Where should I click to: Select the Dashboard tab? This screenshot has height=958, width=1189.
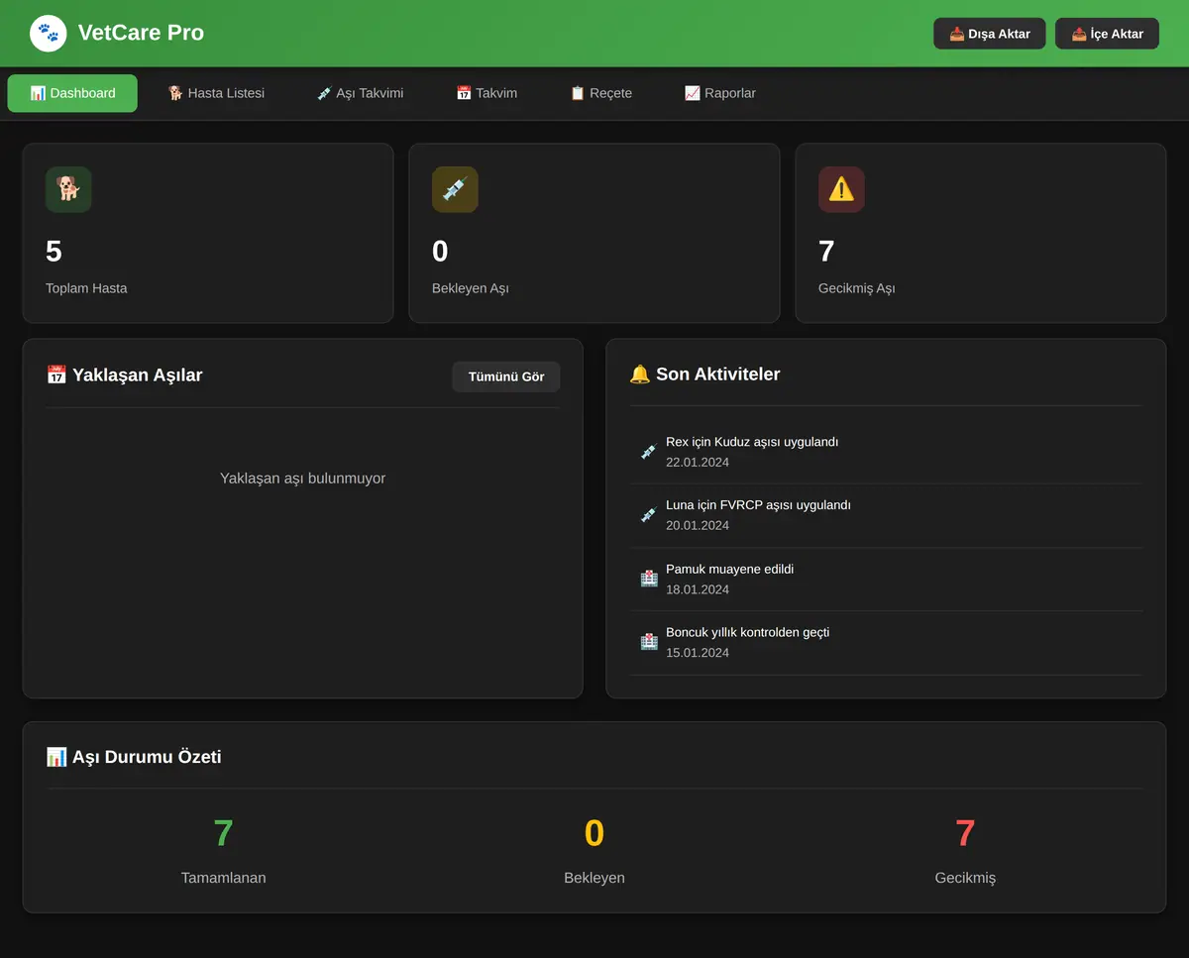[x=72, y=93]
